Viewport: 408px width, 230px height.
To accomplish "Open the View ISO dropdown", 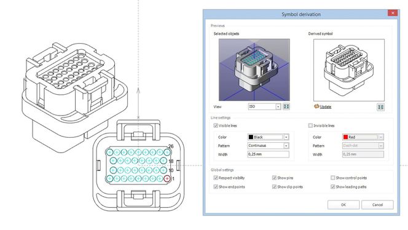I will pos(264,106).
